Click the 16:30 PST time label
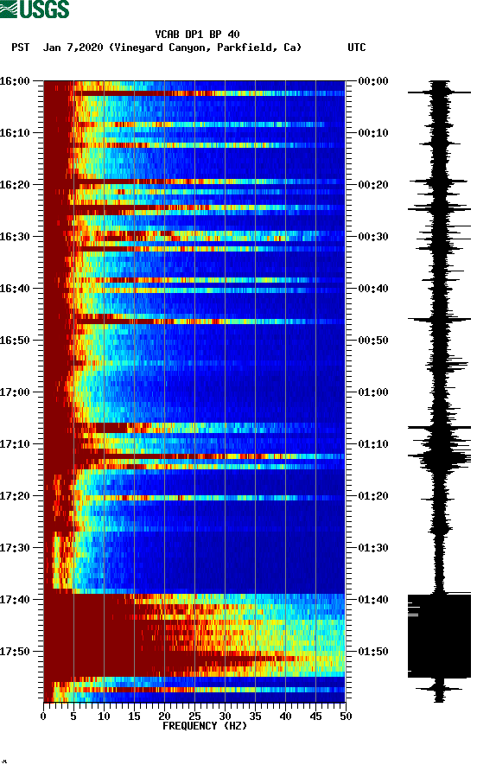 (x=15, y=237)
